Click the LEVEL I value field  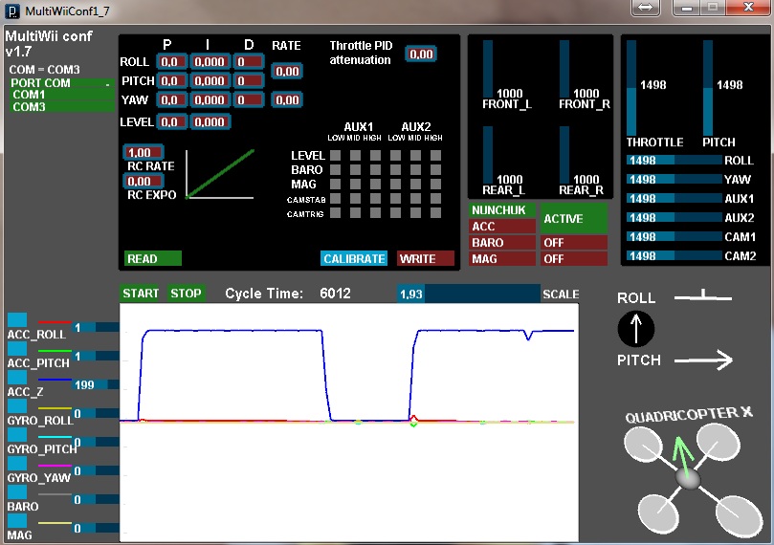point(210,121)
